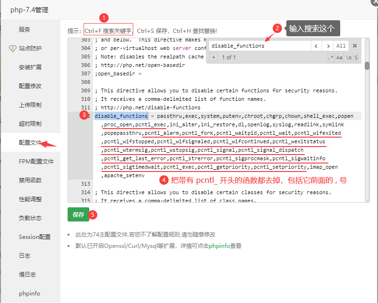Click line number 314 in the gutter

pyautogui.click(x=86, y=192)
